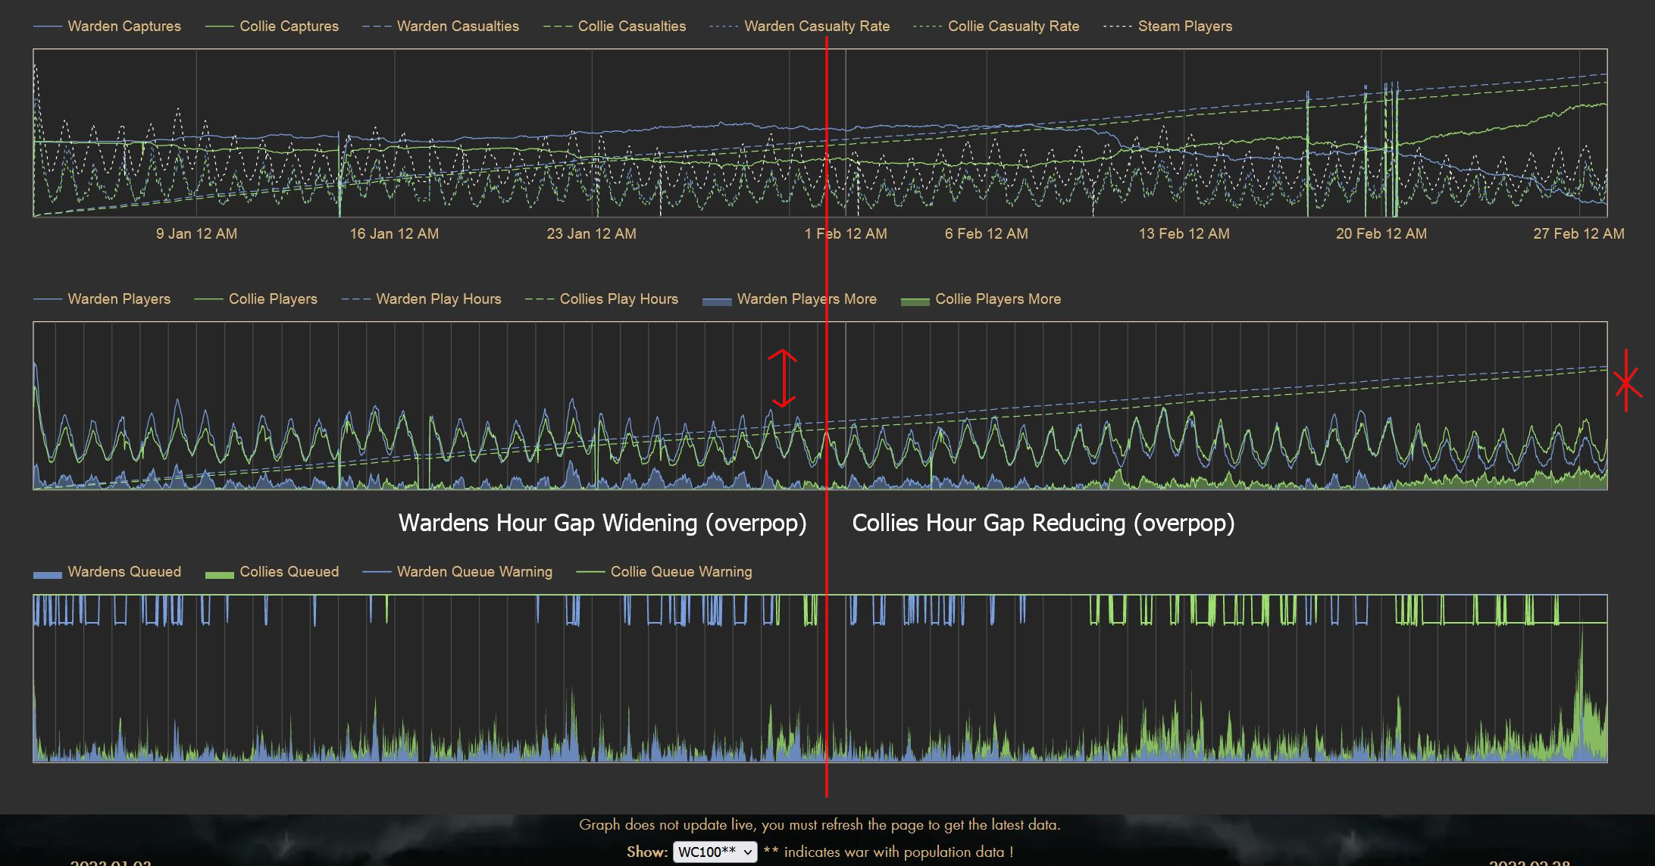Click the Collie Casualties legend line icon
This screenshot has width=1655, height=866.
pos(558,27)
